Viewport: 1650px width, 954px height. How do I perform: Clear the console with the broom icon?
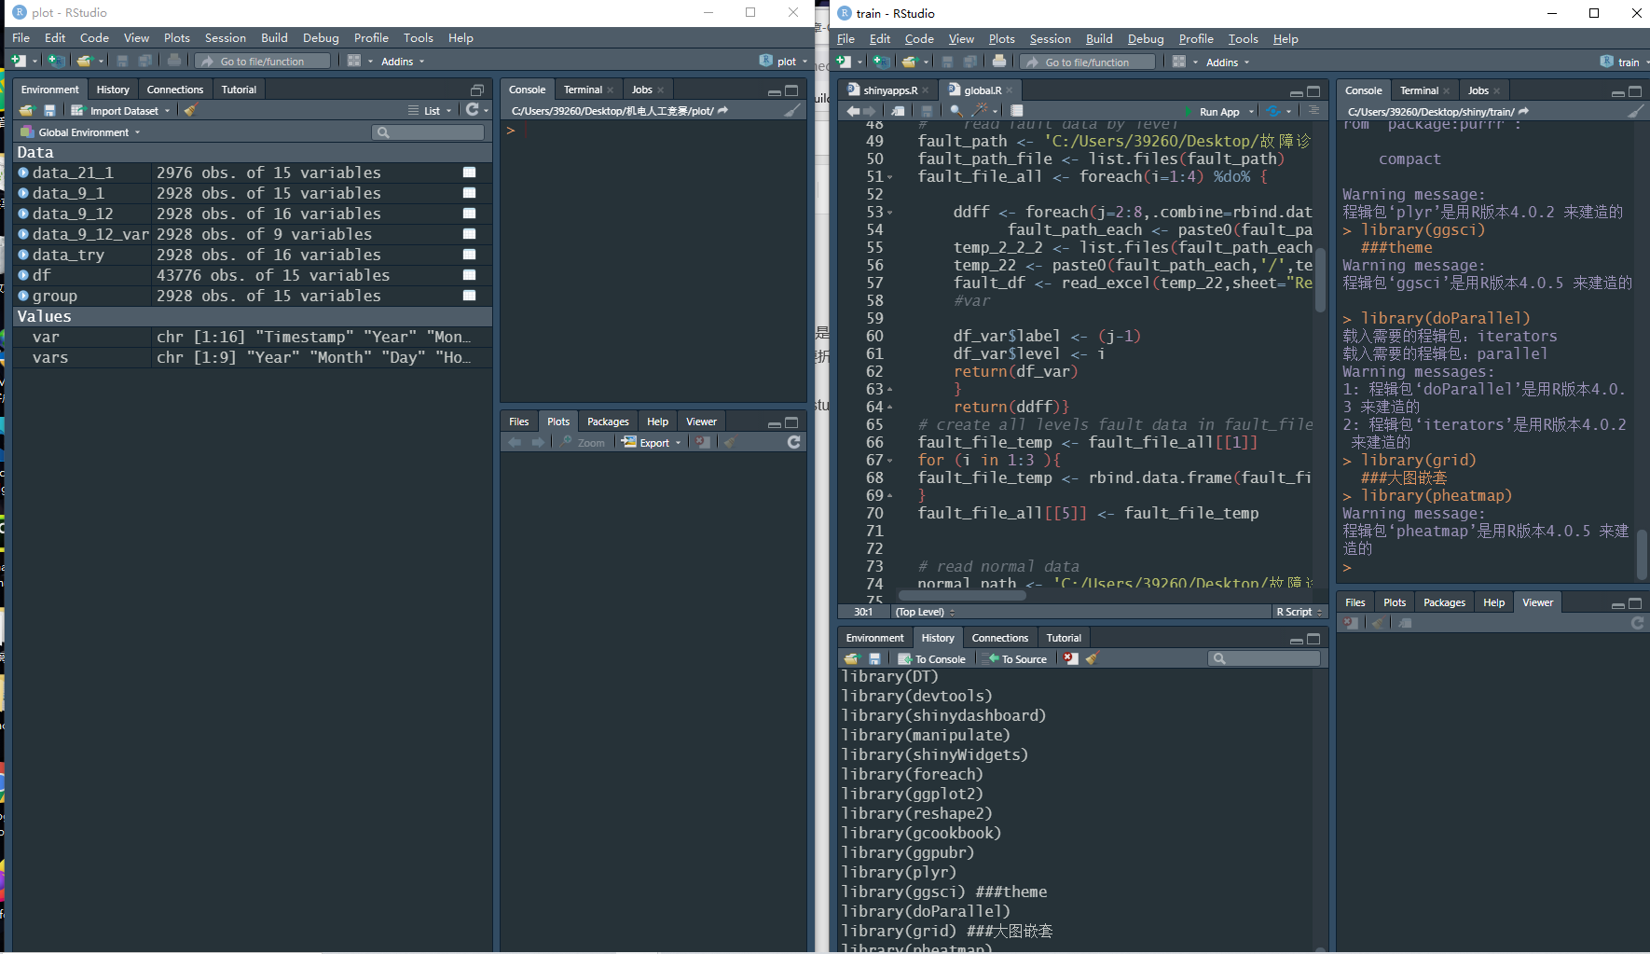[x=792, y=110]
